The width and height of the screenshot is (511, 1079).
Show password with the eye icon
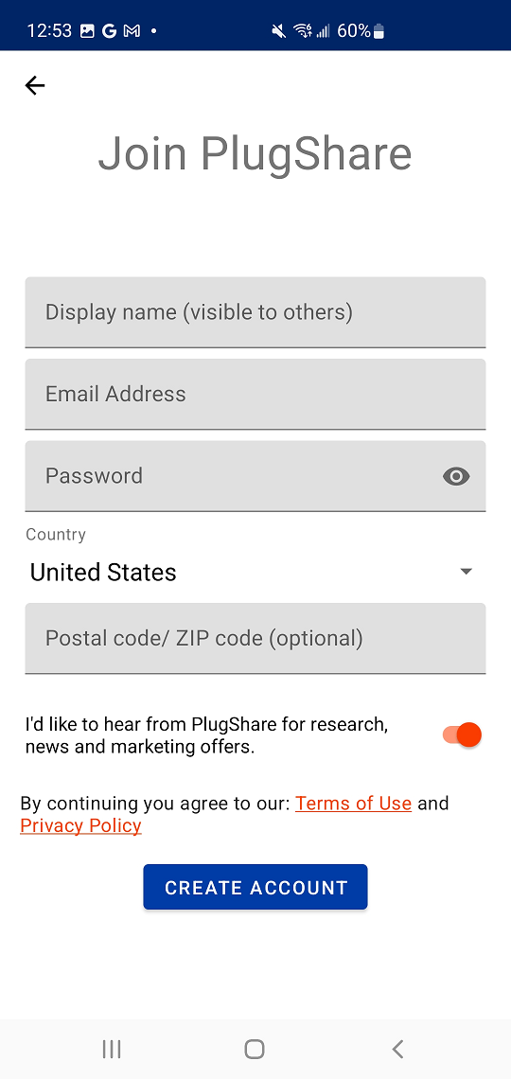[x=456, y=476]
